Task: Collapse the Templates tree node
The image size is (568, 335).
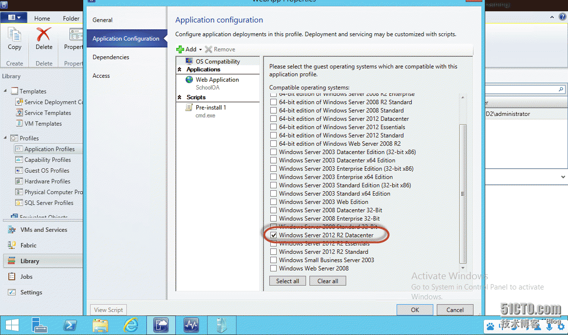Action: tap(5, 91)
